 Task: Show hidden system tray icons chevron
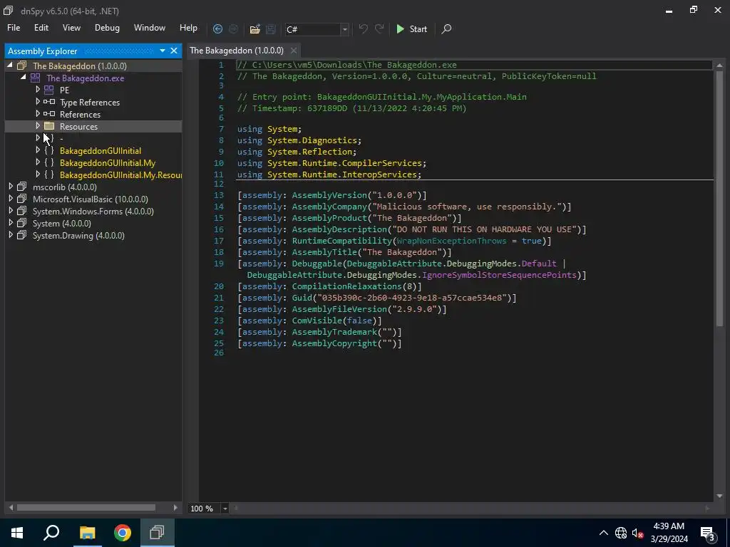pyautogui.click(x=603, y=533)
